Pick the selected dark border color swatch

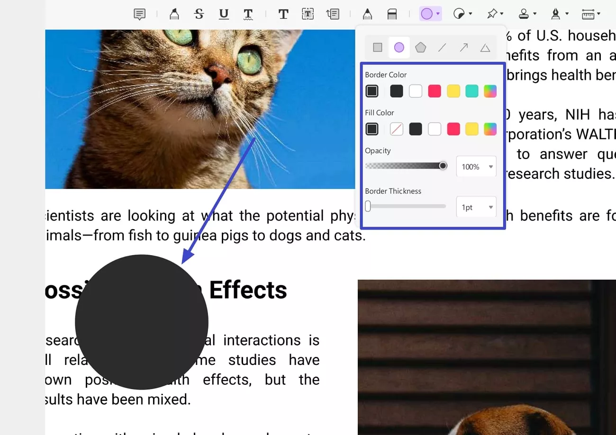[372, 91]
